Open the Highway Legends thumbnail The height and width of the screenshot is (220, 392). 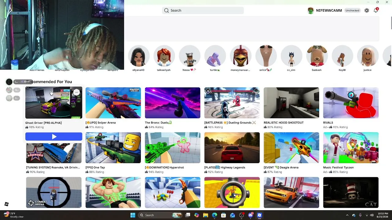point(232,148)
